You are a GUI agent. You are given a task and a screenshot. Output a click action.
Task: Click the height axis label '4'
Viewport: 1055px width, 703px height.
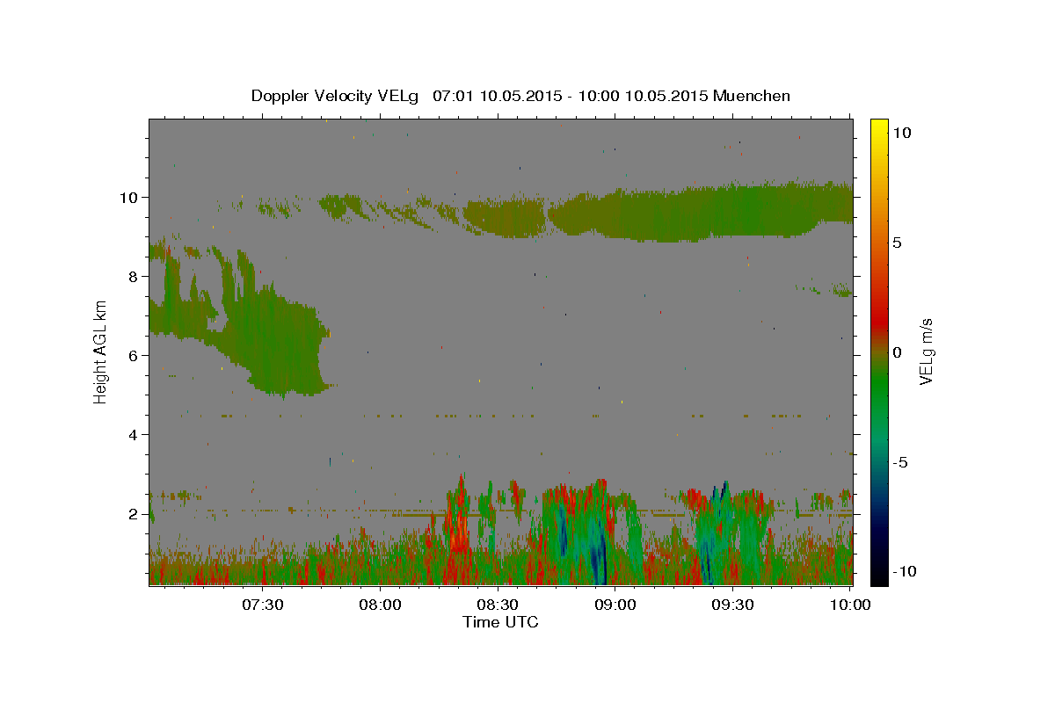click(133, 435)
